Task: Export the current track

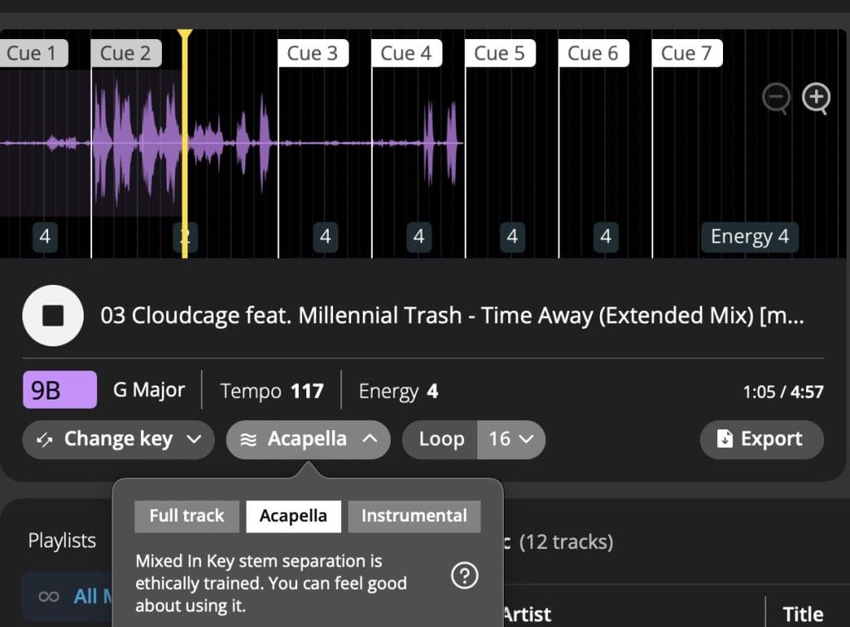Action: click(x=761, y=439)
